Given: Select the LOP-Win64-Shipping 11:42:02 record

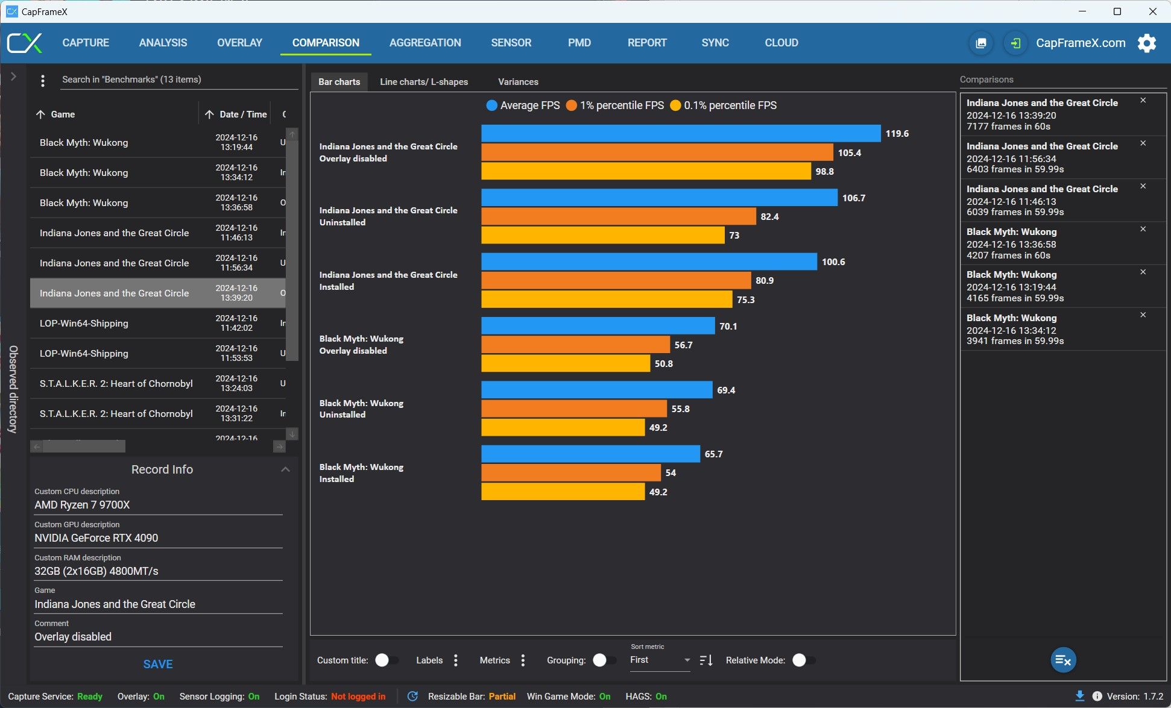Looking at the screenshot, I should pyautogui.click(x=158, y=324).
